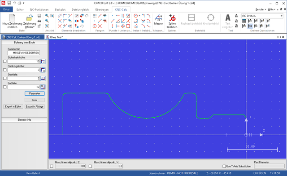The height and width of the screenshot is (176, 287).
Task: Click Neue Zeichnung erstellen icon
Action: [x=12, y=18]
